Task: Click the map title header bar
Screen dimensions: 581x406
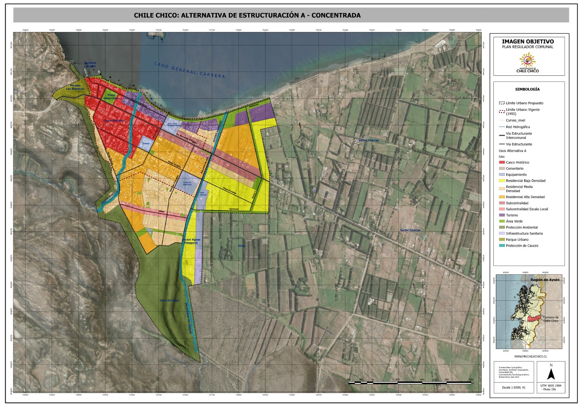Action: click(291, 16)
